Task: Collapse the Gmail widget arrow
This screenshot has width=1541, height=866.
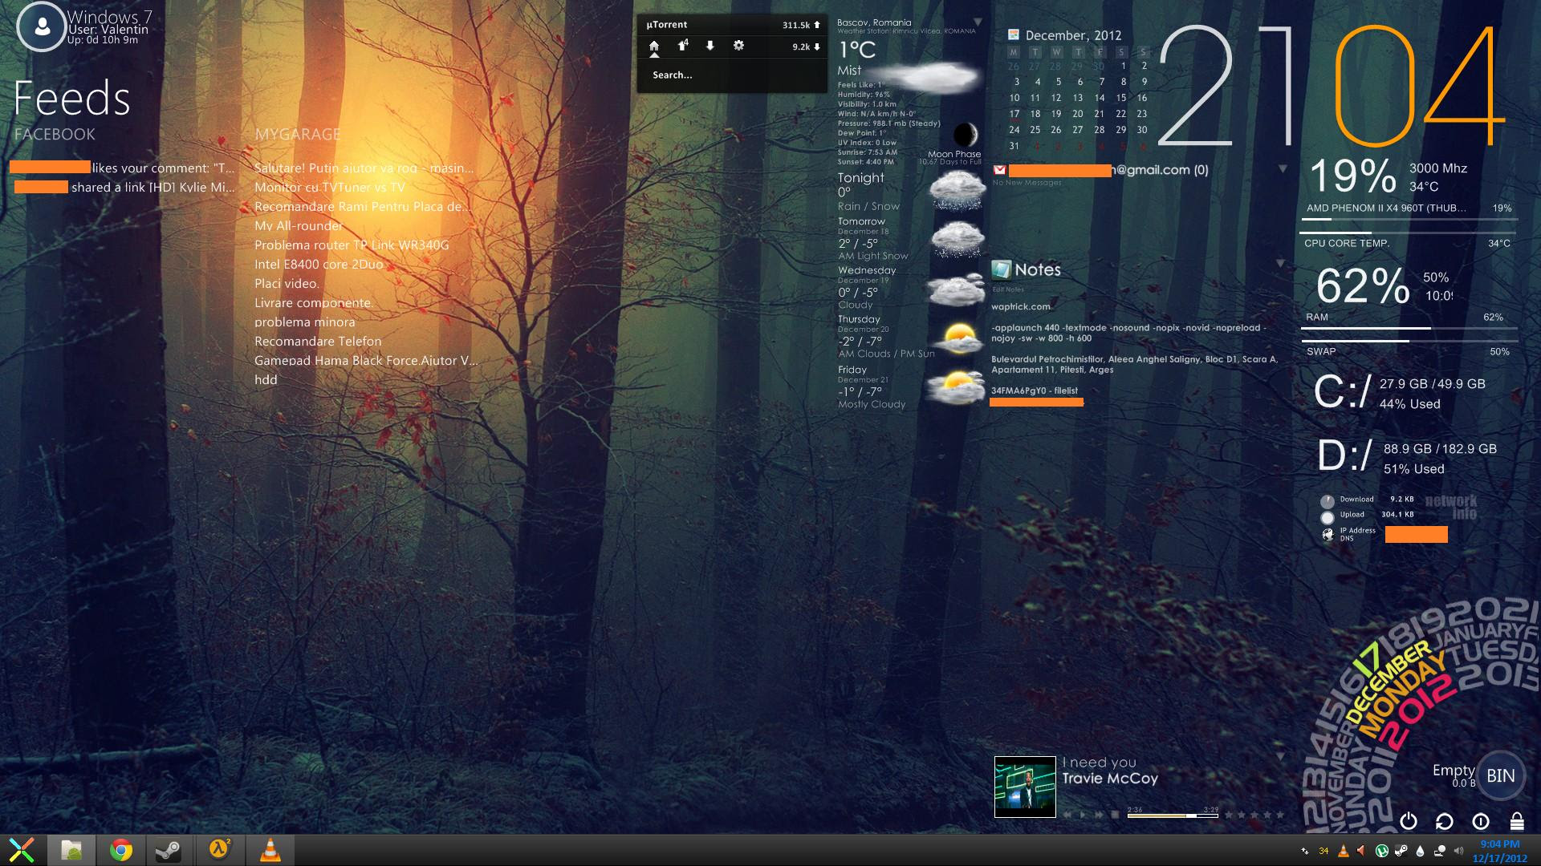Action: click(1283, 169)
